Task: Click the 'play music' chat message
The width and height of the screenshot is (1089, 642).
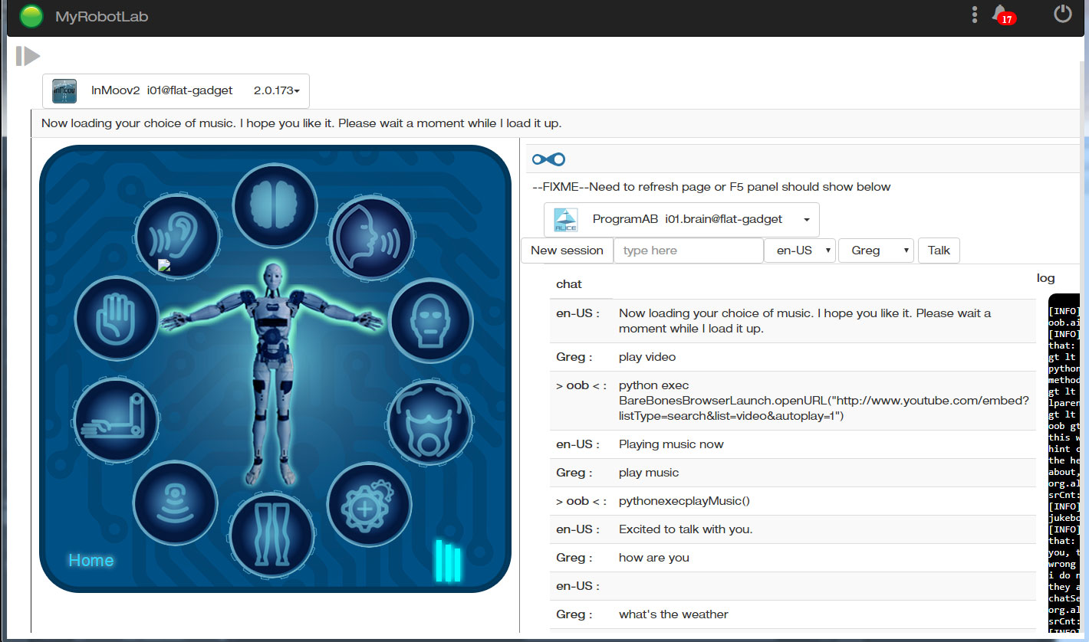Action: [649, 473]
